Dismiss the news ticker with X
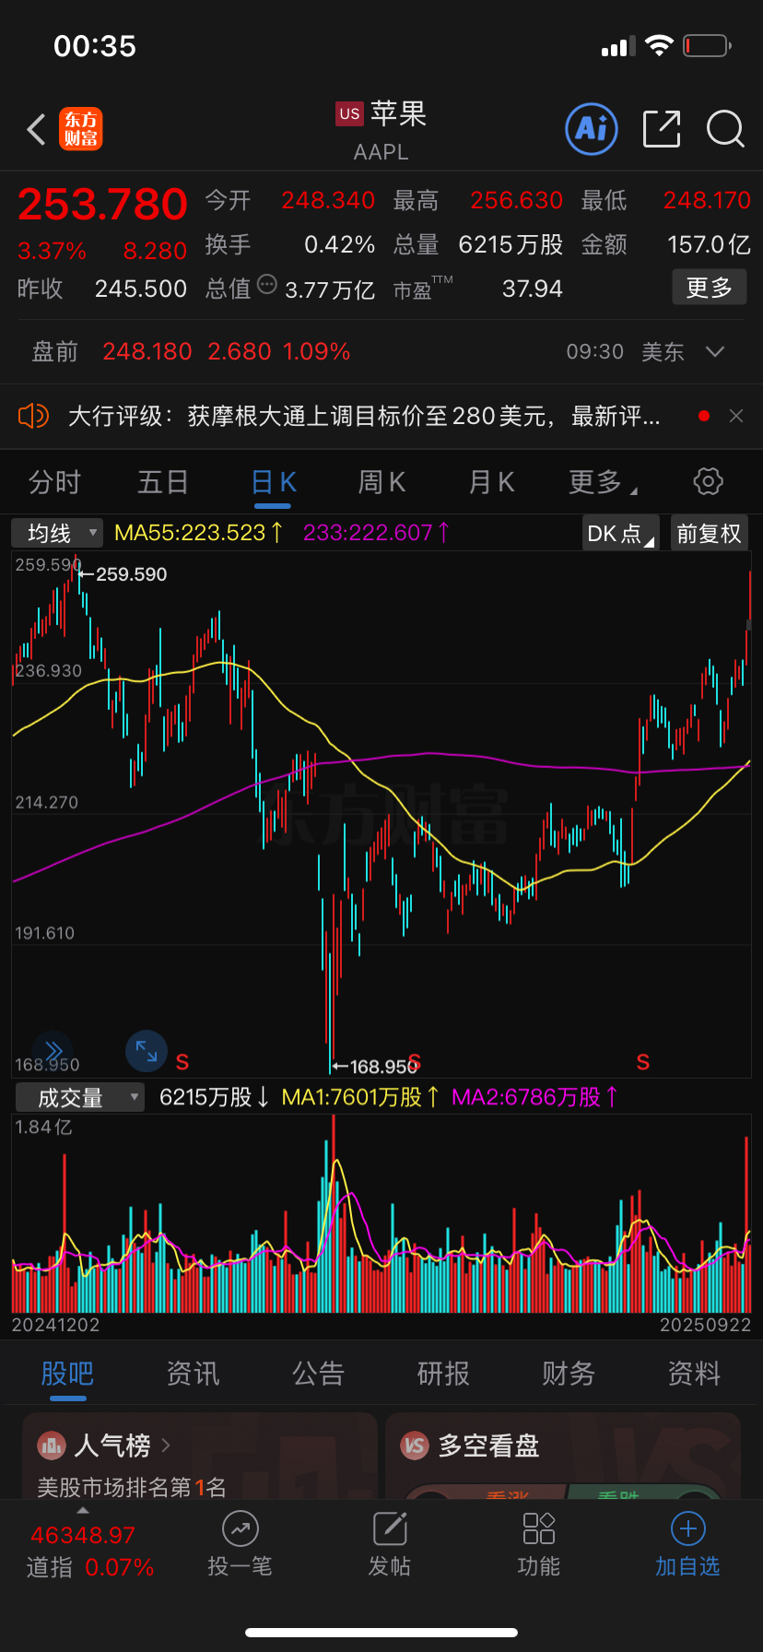The width and height of the screenshot is (763, 1652). tap(736, 416)
